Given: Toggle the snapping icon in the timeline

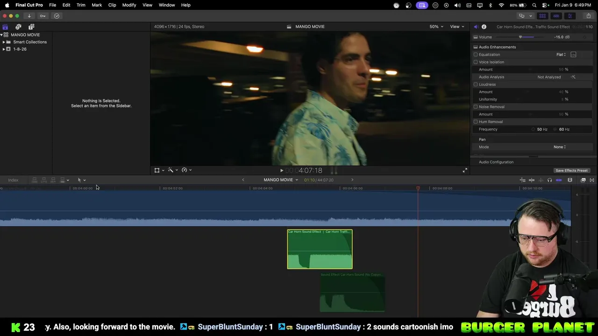Looking at the screenshot, I should (x=559, y=180).
